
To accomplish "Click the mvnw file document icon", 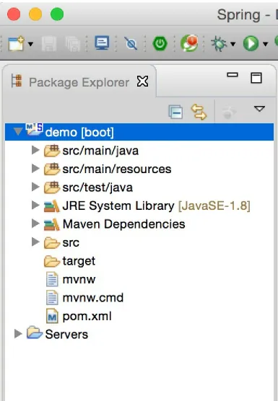I will click(52, 279).
